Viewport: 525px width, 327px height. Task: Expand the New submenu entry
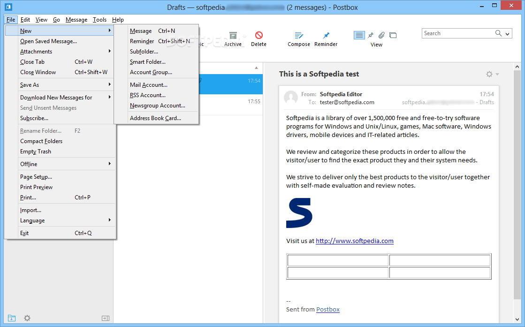(x=60, y=31)
